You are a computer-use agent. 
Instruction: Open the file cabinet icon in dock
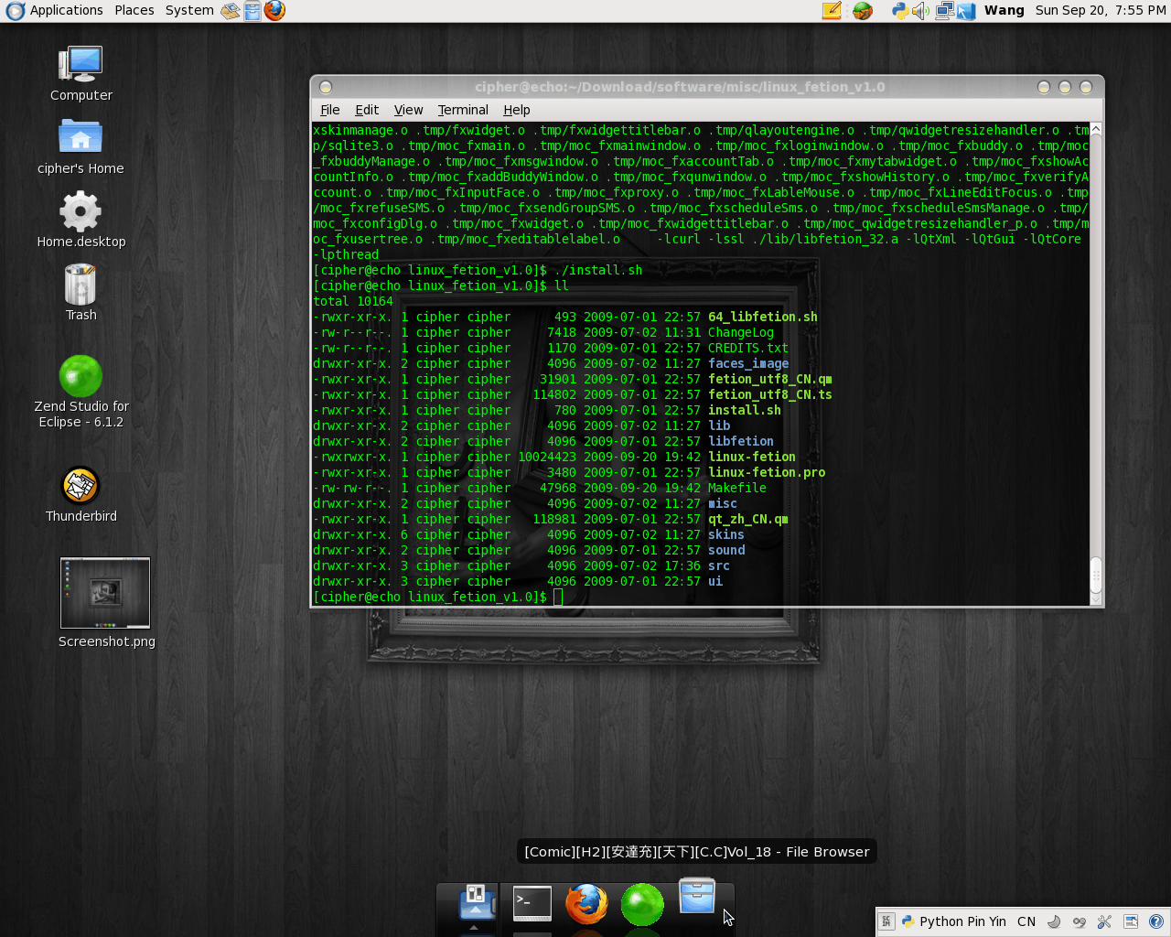point(697,895)
